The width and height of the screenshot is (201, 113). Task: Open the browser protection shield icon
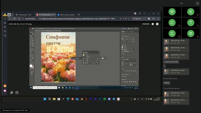(x=149, y=19)
